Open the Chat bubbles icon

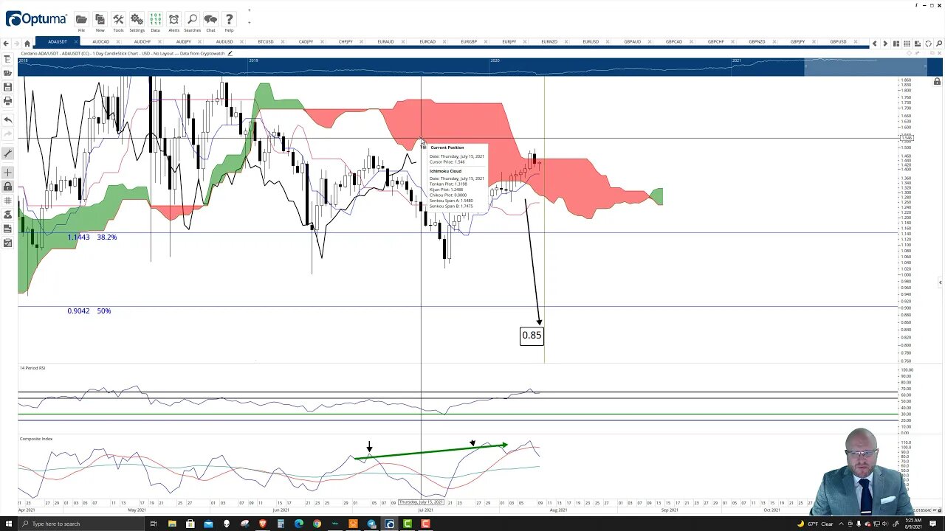point(210,20)
